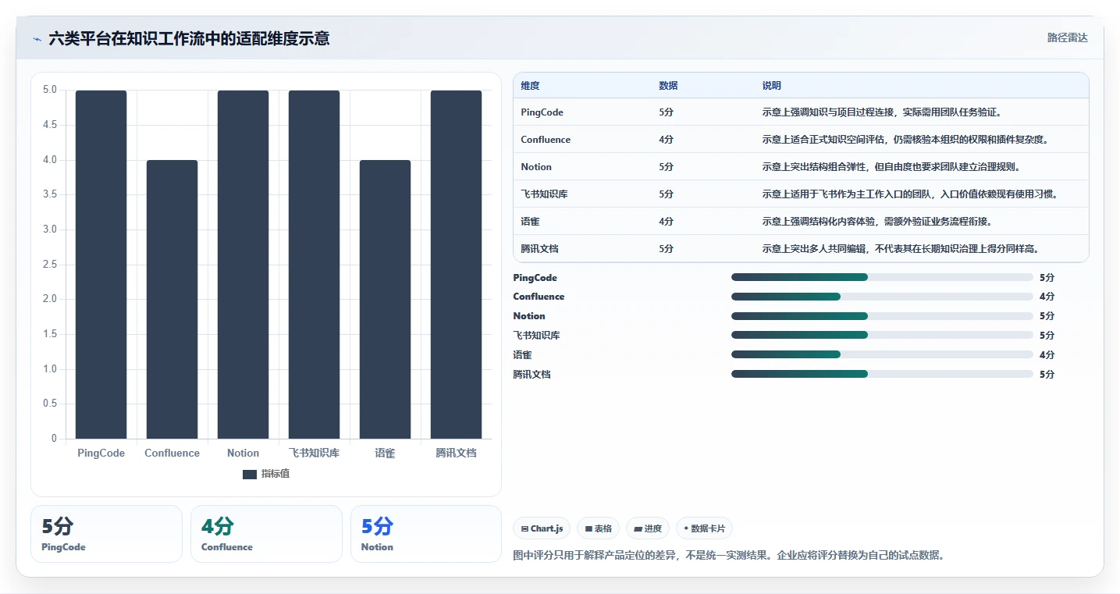
Task: Click the 腾讯文档 bar in the chart
Action: [456, 265]
